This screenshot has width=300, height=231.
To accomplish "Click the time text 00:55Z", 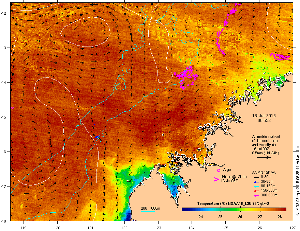I will point(264,121).
